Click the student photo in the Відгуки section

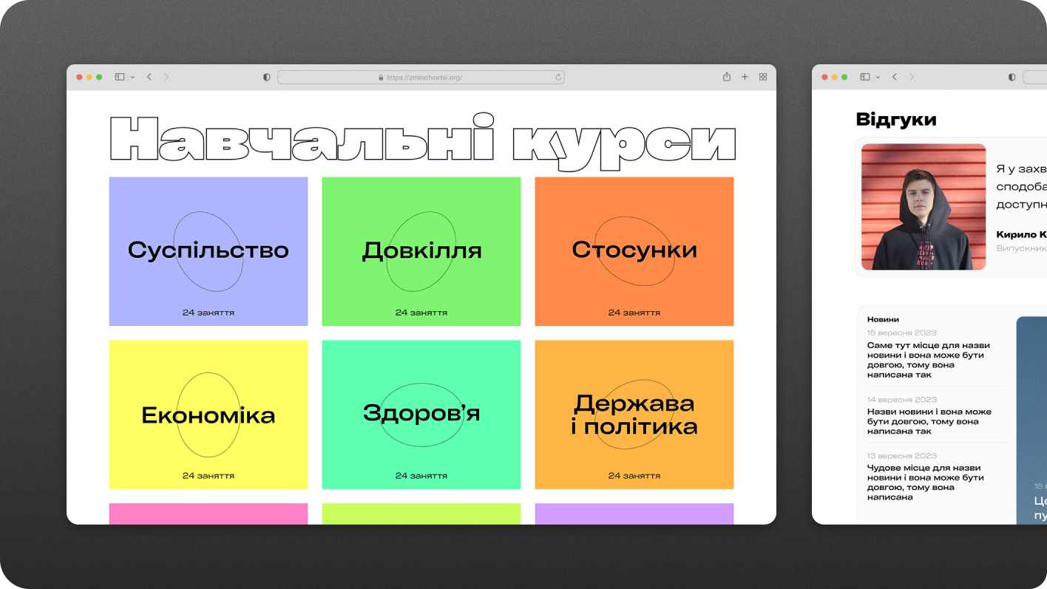(923, 208)
